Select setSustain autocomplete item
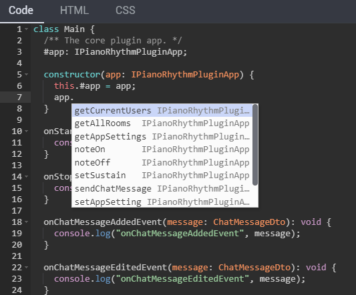 pos(162,176)
